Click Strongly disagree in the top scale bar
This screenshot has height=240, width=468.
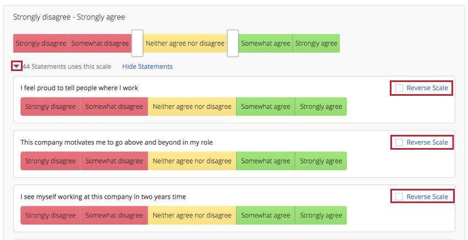(x=41, y=43)
